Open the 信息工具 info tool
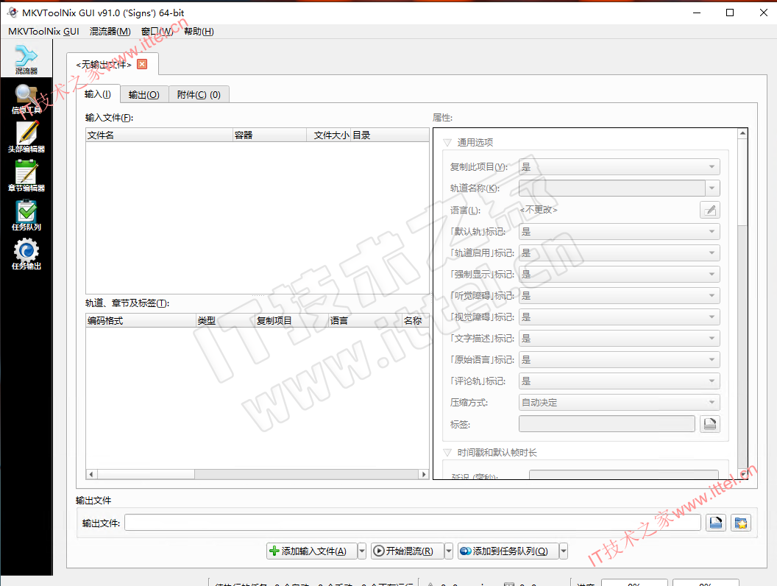 [26, 99]
